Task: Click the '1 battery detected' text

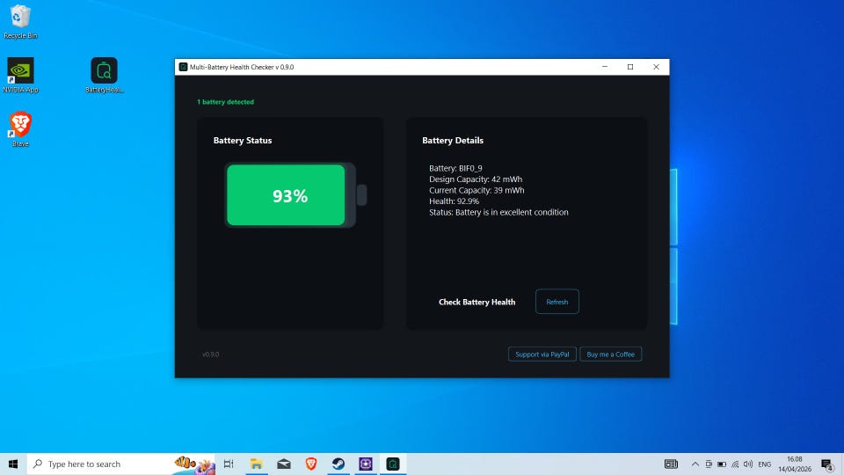Action: [x=226, y=102]
